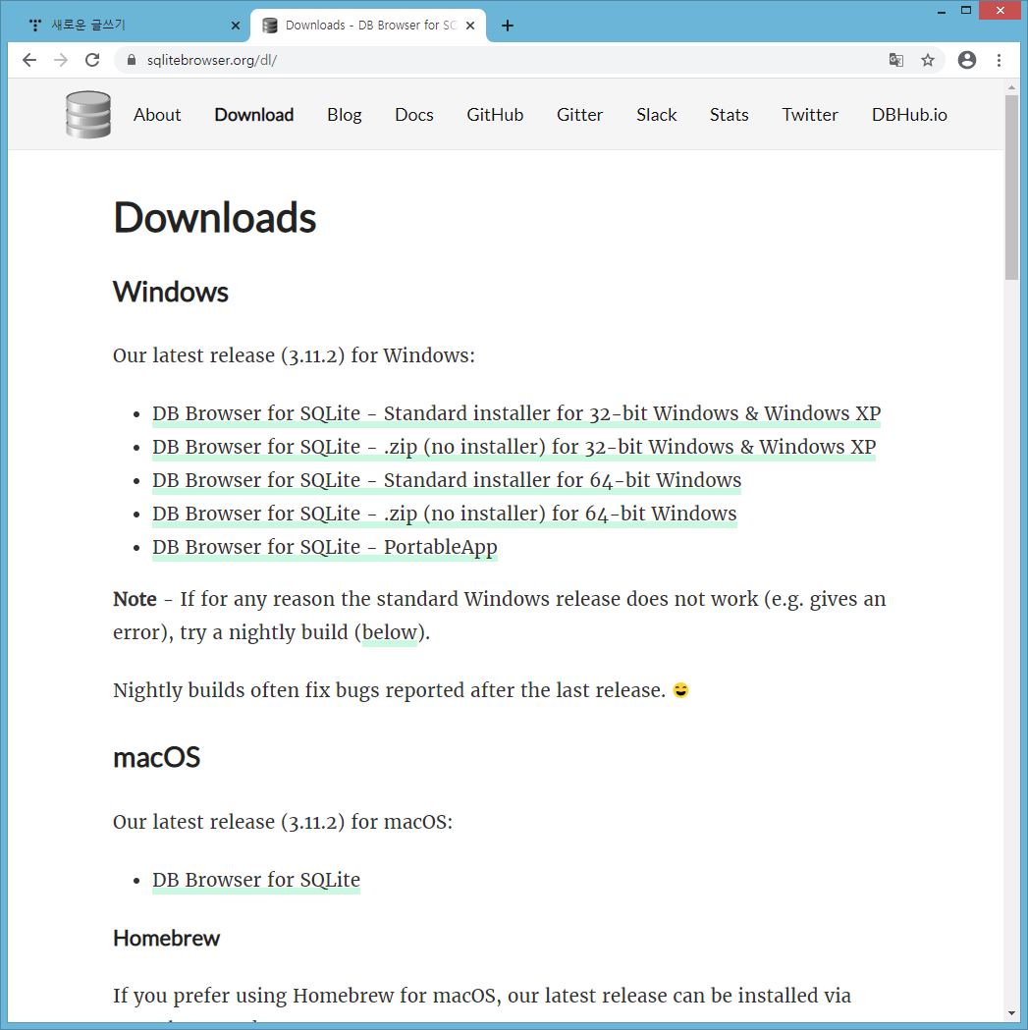Download DB Browser for SQLite for macOS
1028x1030 pixels.
(256, 880)
